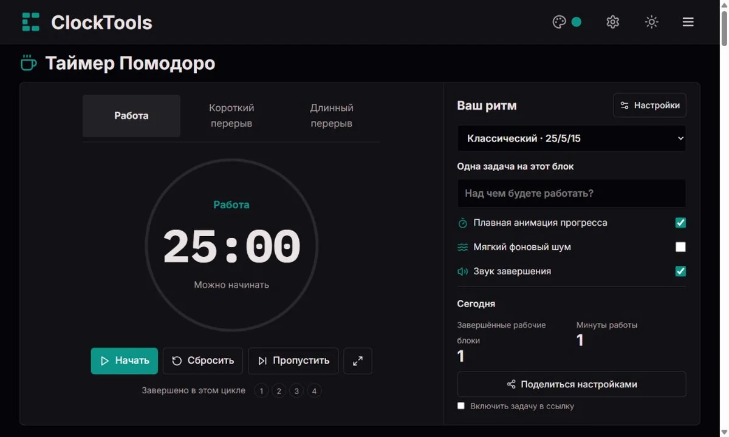Open the color theme palette icon

pos(559,22)
